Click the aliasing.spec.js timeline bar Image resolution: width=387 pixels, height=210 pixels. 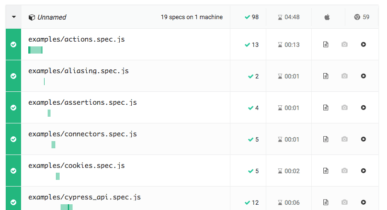point(44,82)
